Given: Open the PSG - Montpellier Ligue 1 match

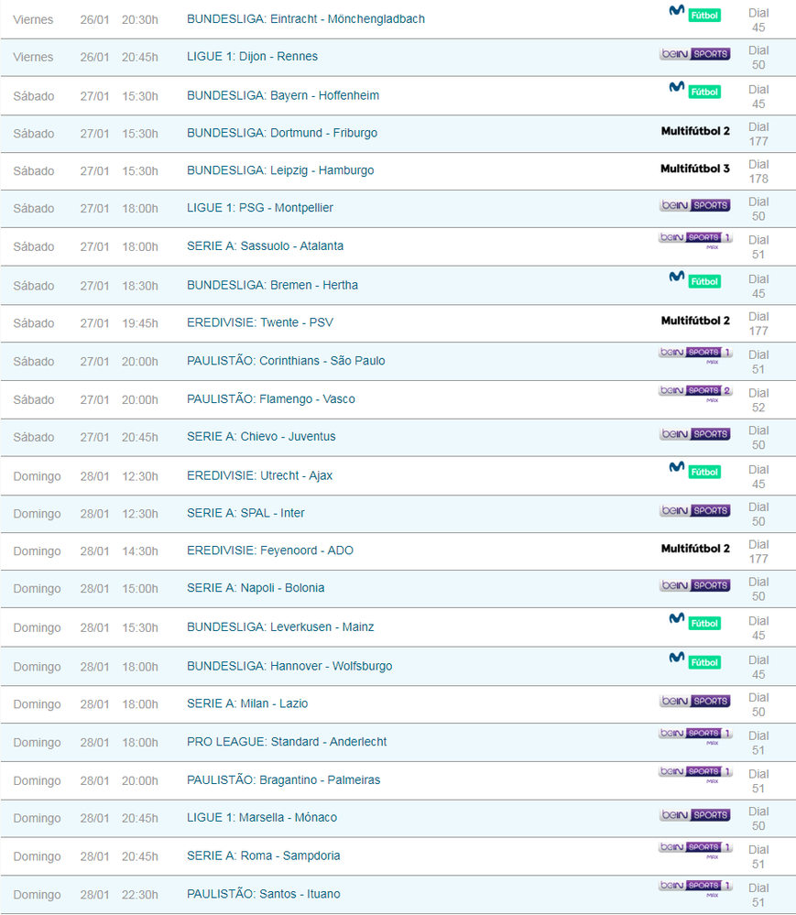Looking at the screenshot, I should click(x=259, y=209).
